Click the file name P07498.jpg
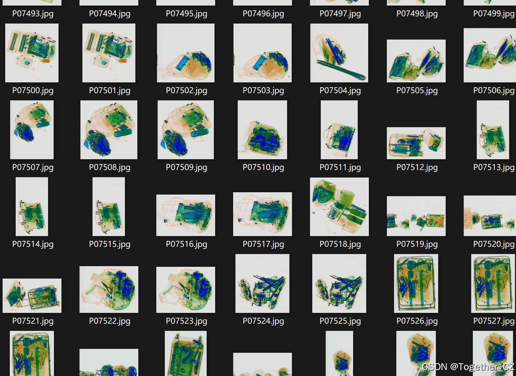516x376 pixels. coord(417,14)
